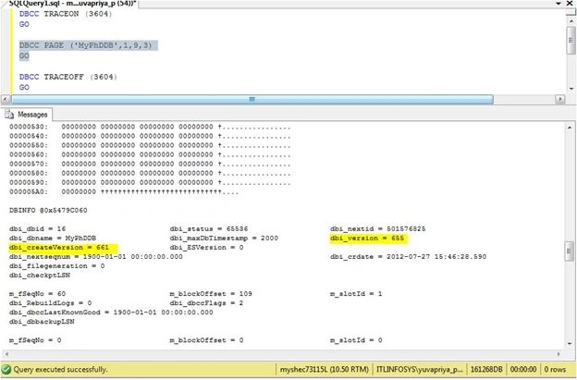Image resolution: width=577 pixels, height=380 pixels.
Task: Click the query editor horizontal scrollbar thumb
Action: 252,99
